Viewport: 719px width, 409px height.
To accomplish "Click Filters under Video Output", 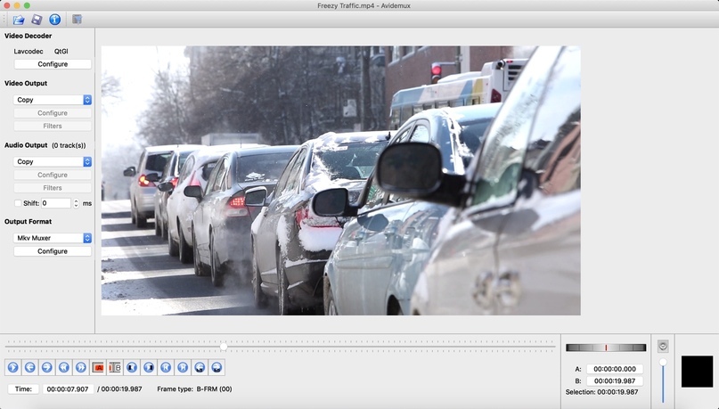I will (x=53, y=126).
